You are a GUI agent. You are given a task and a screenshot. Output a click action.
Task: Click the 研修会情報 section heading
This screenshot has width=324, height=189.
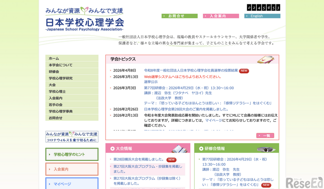point(215,148)
